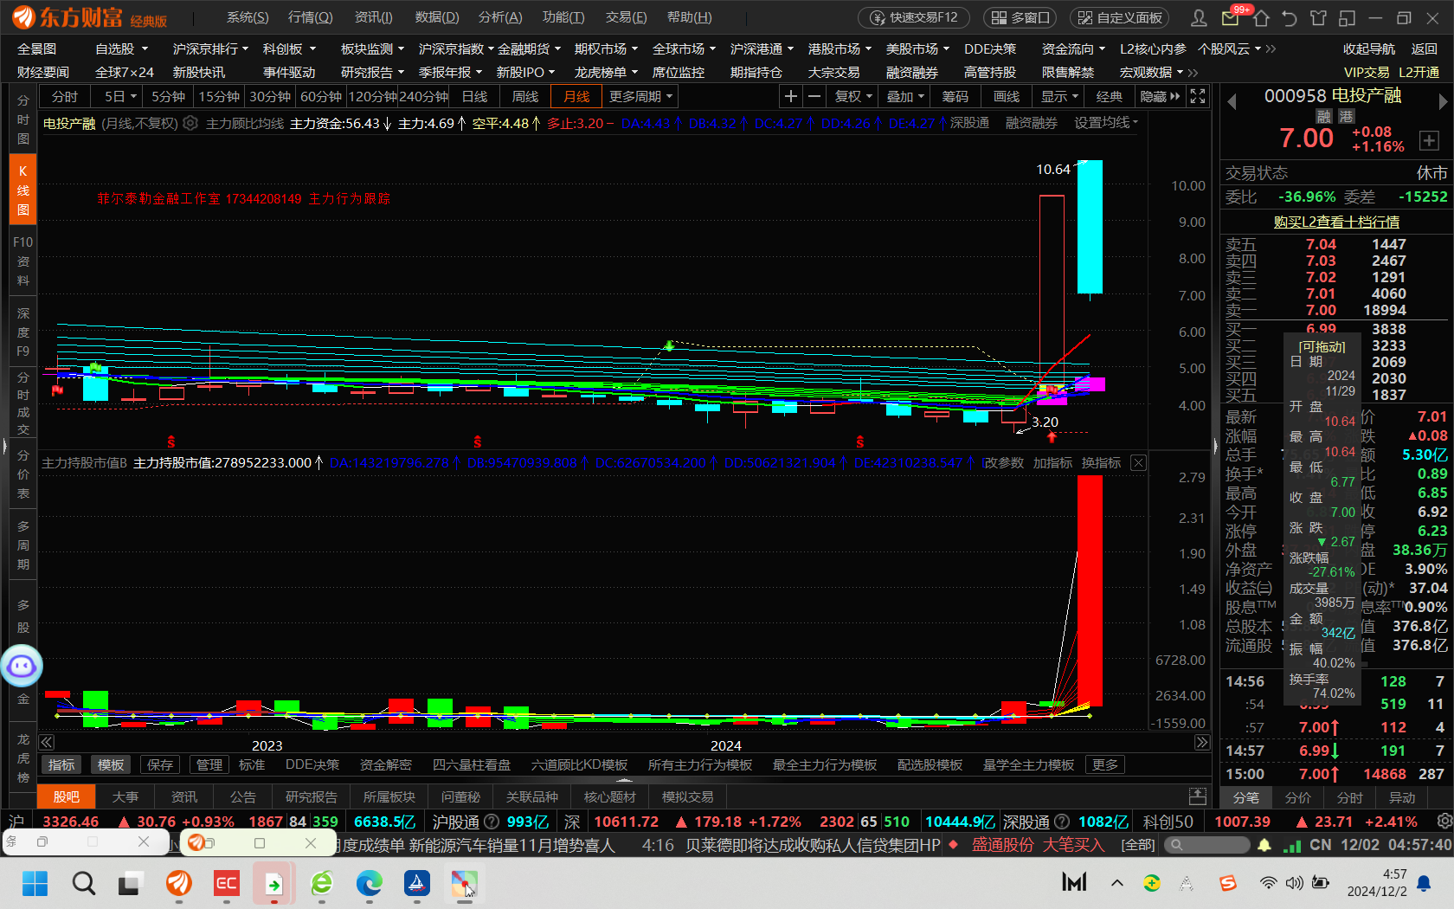This screenshot has height=909, width=1454.
Task: Open EC app from taskbar
Action: [227, 884]
